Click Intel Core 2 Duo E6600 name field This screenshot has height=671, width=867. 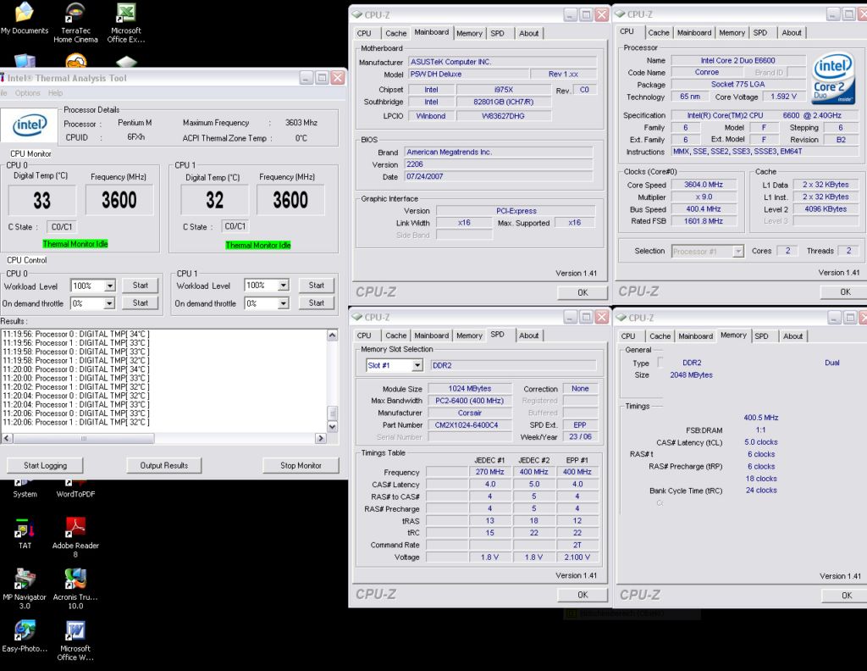coord(737,61)
